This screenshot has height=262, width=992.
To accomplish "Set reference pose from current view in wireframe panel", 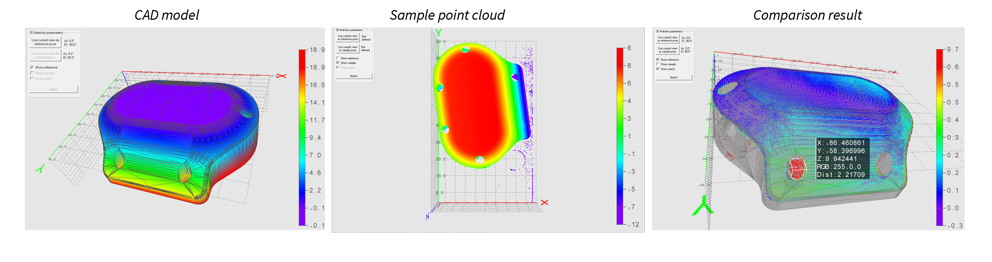I will point(45,42).
